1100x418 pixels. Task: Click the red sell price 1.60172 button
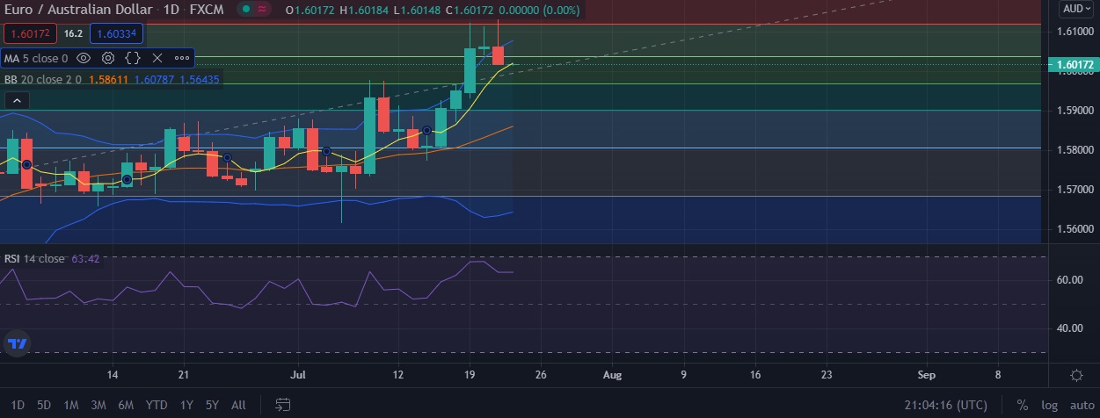point(32,33)
